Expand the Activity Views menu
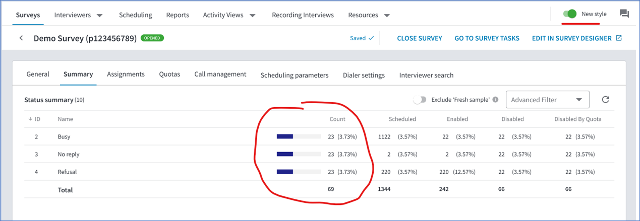This screenshot has height=221, width=640. click(229, 15)
